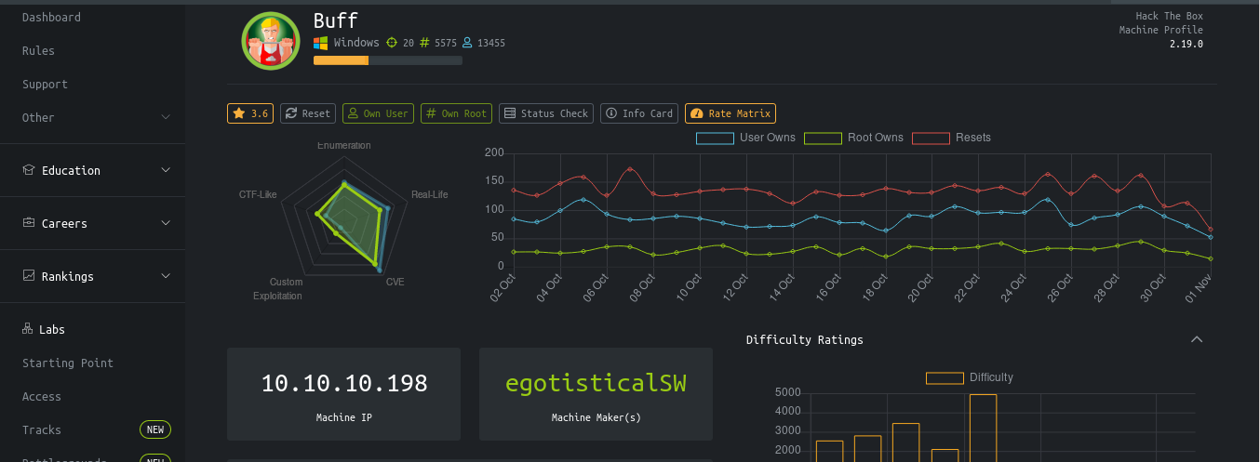This screenshot has height=462, width=1260.
Task: Open Tracks in the sidebar
Action: coord(42,429)
